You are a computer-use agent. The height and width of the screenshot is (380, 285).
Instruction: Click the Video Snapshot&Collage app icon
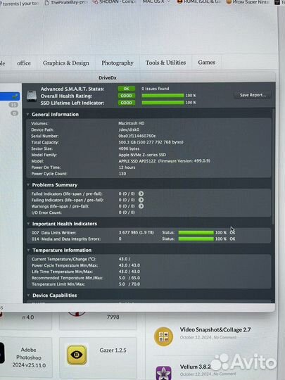164,336
